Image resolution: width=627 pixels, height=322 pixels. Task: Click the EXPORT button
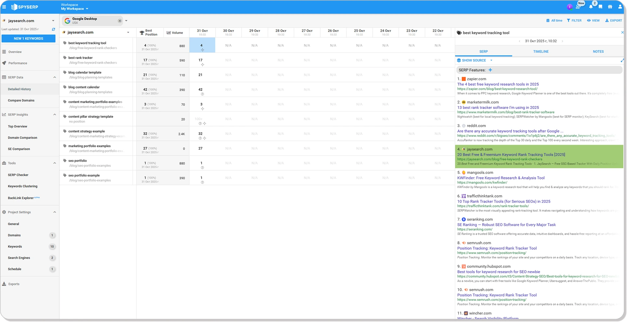coord(613,20)
